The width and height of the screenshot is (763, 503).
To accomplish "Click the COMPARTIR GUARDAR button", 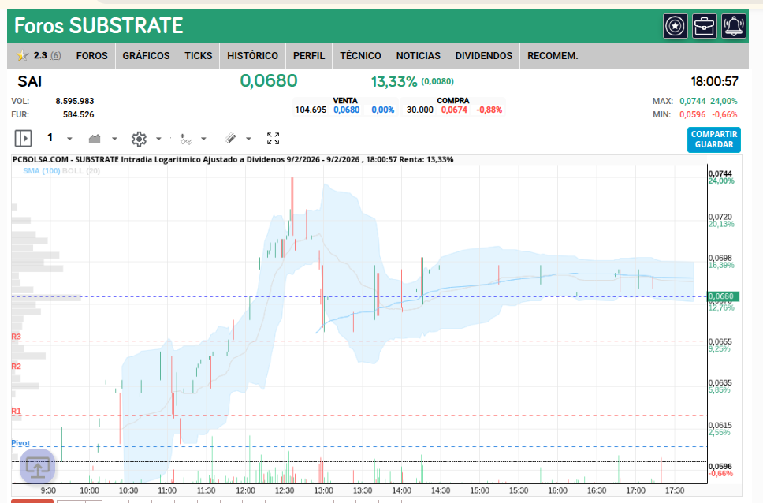I will pyautogui.click(x=714, y=140).
